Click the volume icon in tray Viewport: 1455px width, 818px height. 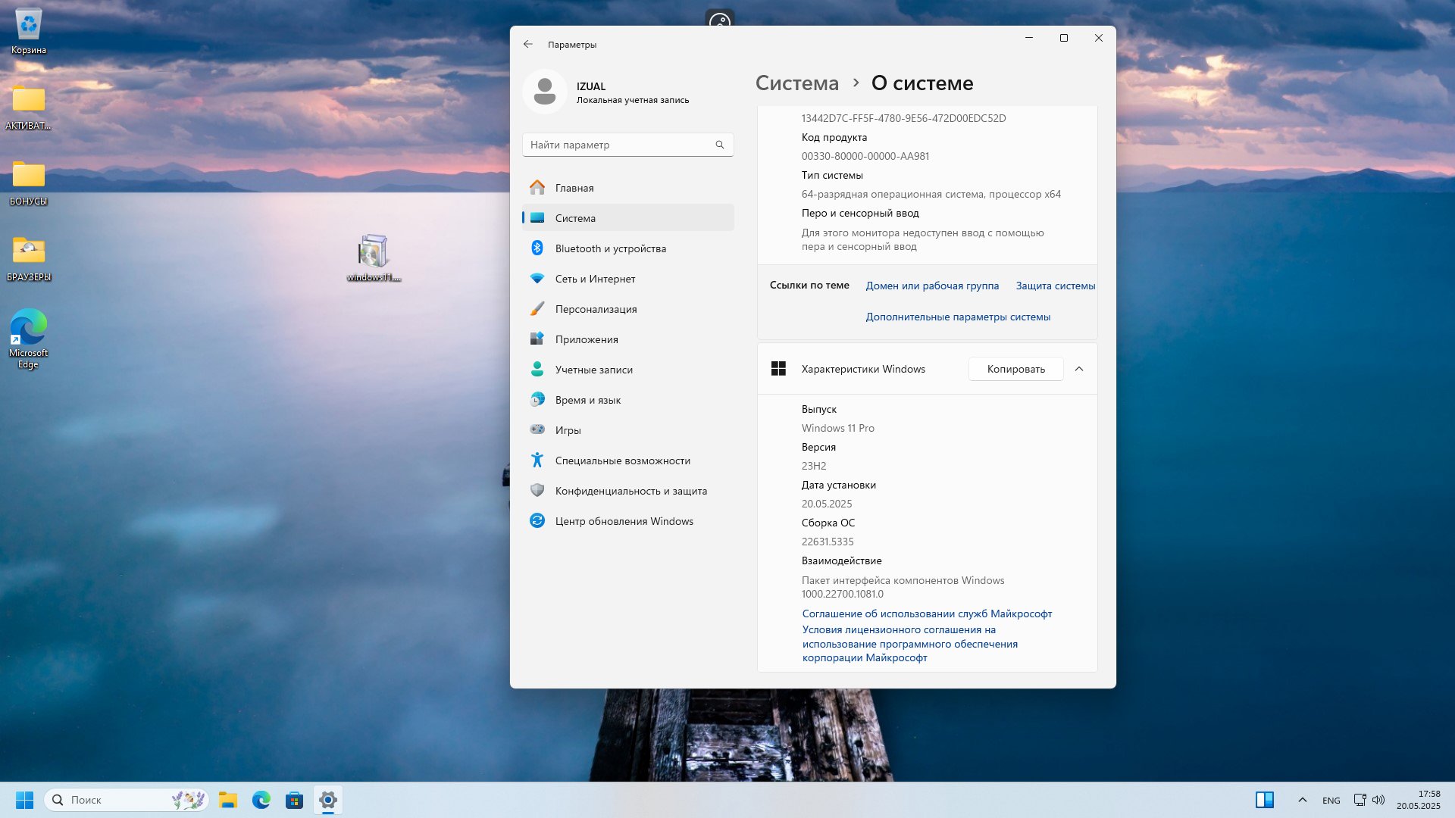coord(1378,800)
